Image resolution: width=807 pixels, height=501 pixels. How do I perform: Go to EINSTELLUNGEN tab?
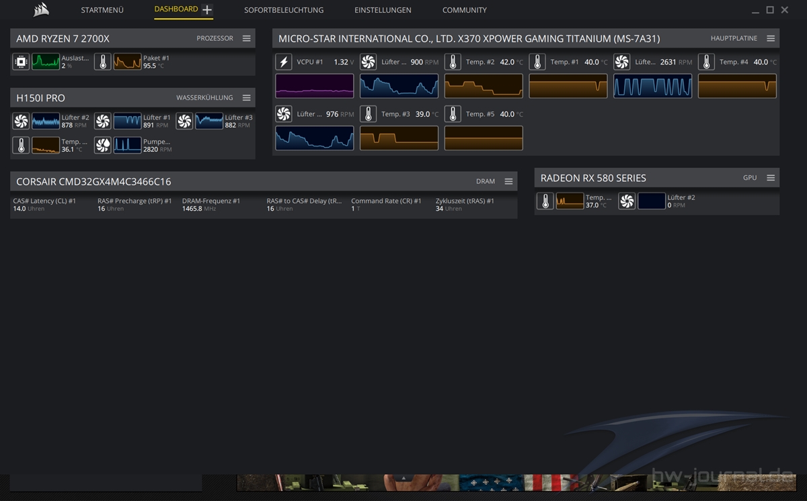tap(383, 10)
